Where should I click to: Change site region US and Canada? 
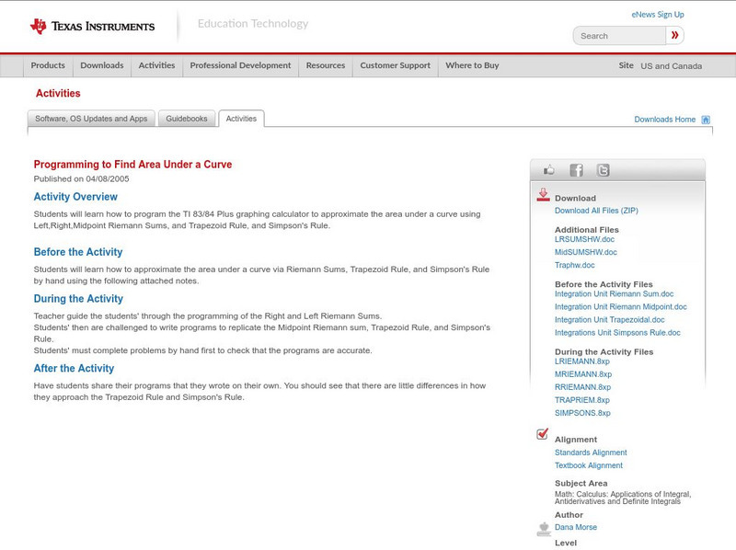click(x=672, y=66)
